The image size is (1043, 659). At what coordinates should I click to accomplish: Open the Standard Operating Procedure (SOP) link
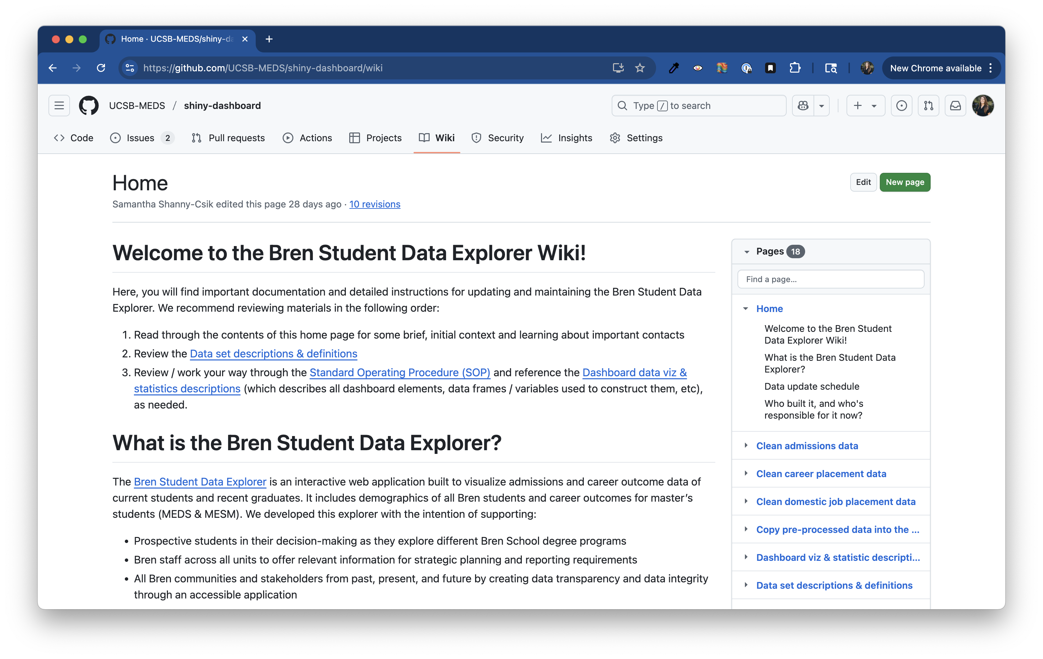click(400, 372)
